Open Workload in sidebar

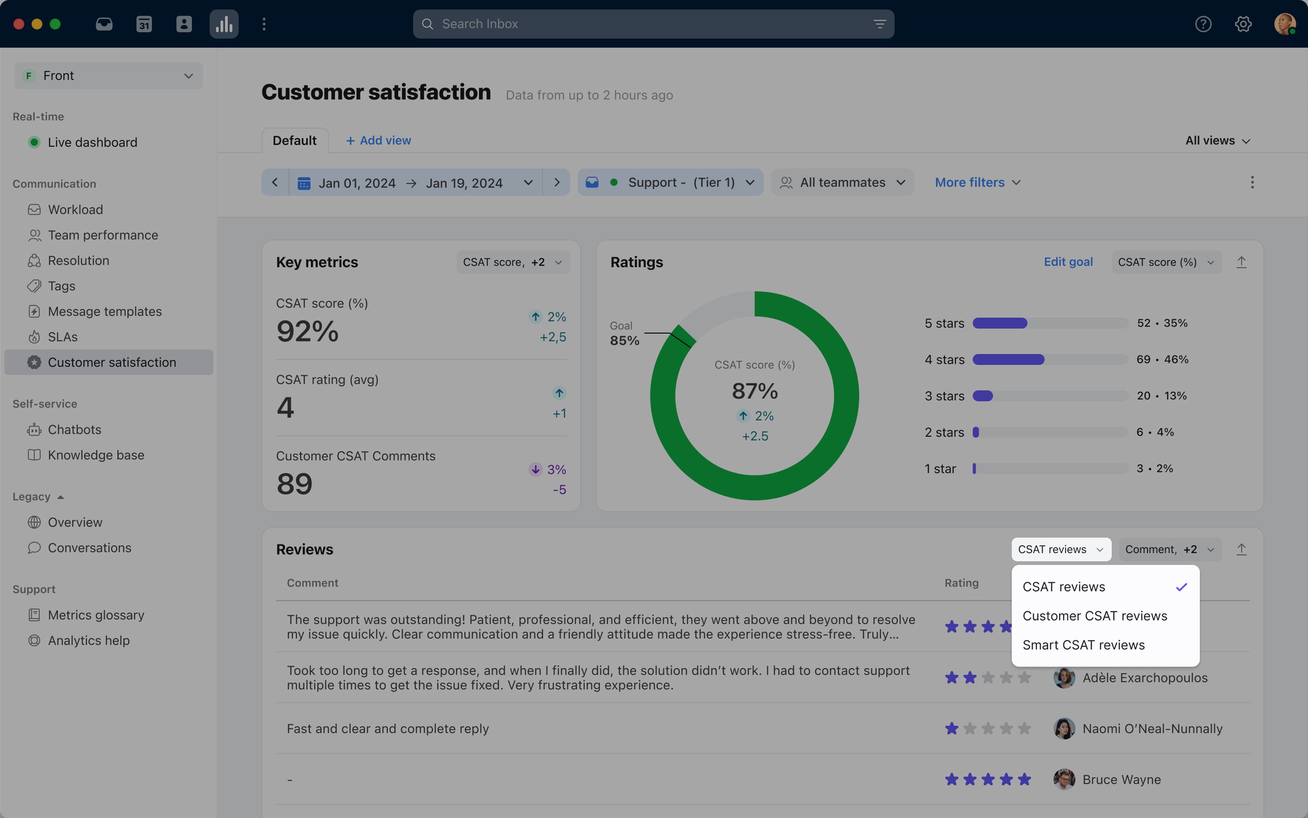pos(108,209)
